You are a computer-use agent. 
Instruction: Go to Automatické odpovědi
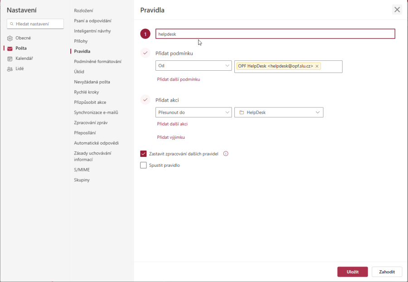(x=96, y=143)
